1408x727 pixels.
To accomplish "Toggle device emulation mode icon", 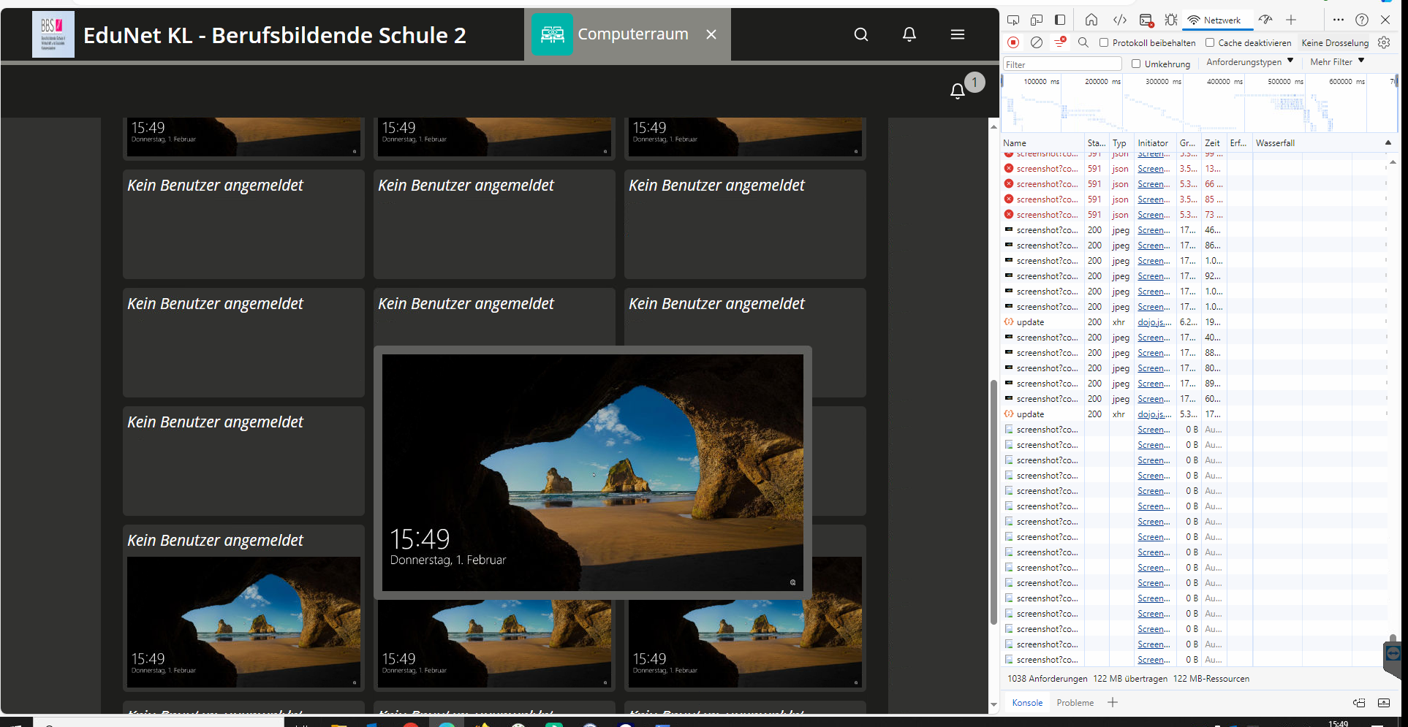I will 1037,20.
